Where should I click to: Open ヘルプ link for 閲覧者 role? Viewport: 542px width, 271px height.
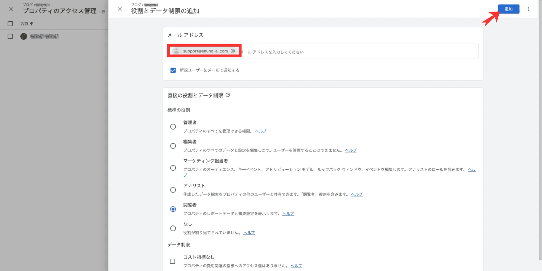click(x=288, y=214)
